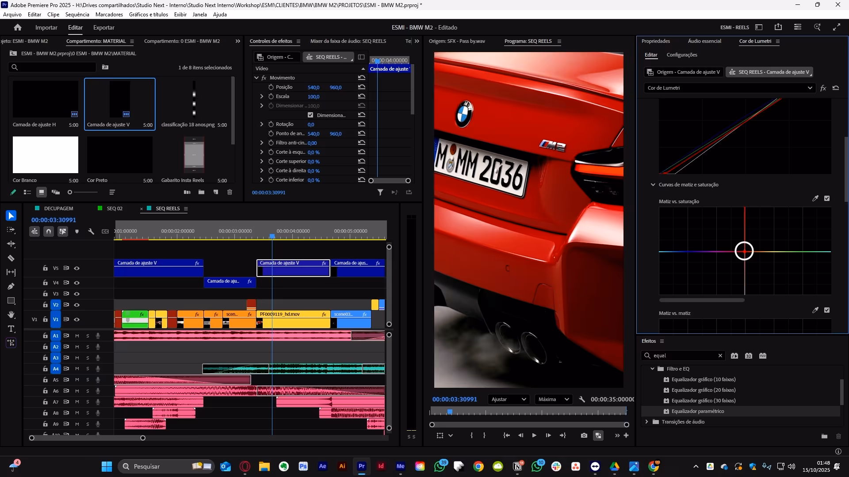Collapse Curvas de matiz e saturação section

coord(653,185)
